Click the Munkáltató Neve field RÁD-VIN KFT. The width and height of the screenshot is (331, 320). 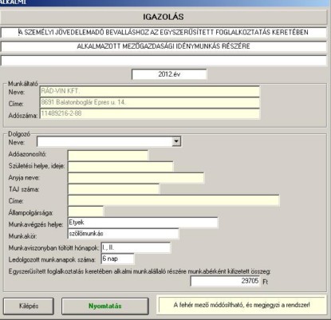tap(149, 91)
